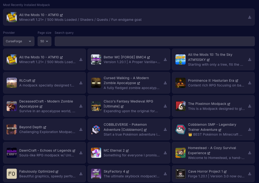Download the Better MC [FORGE] BMC4 modpack
259x183 pixels.
[x=165, y=60]
